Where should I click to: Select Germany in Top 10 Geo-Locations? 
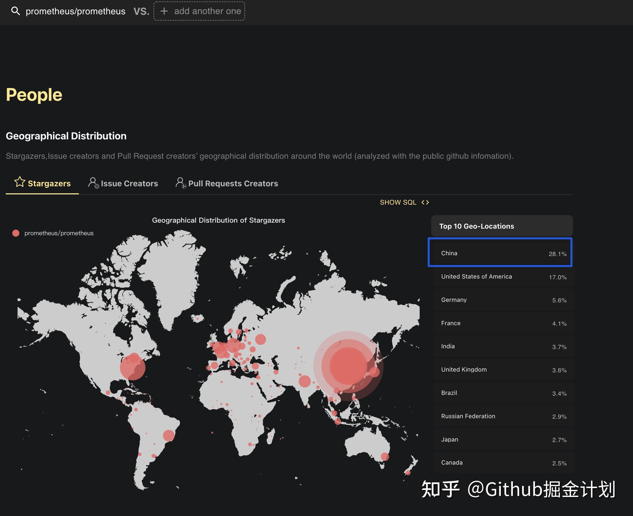pos(503,300)
